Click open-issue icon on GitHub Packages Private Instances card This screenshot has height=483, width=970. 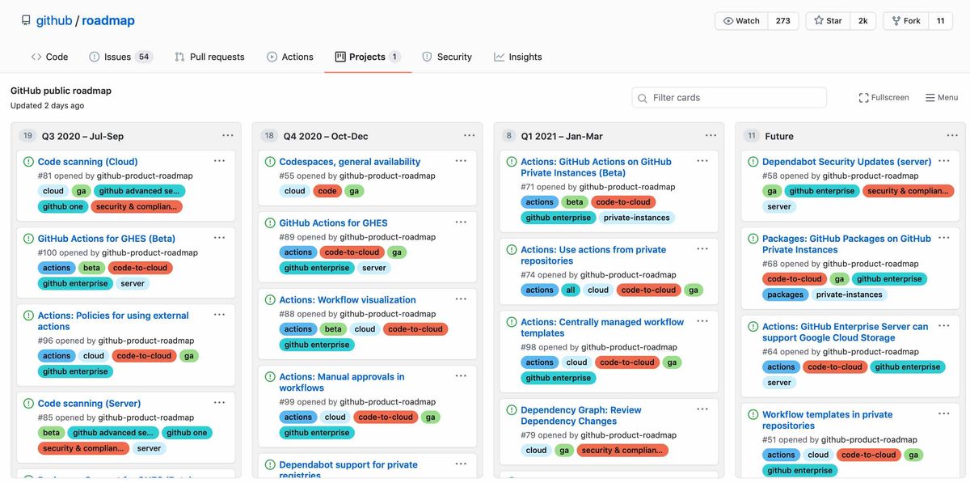click(753, 239)
